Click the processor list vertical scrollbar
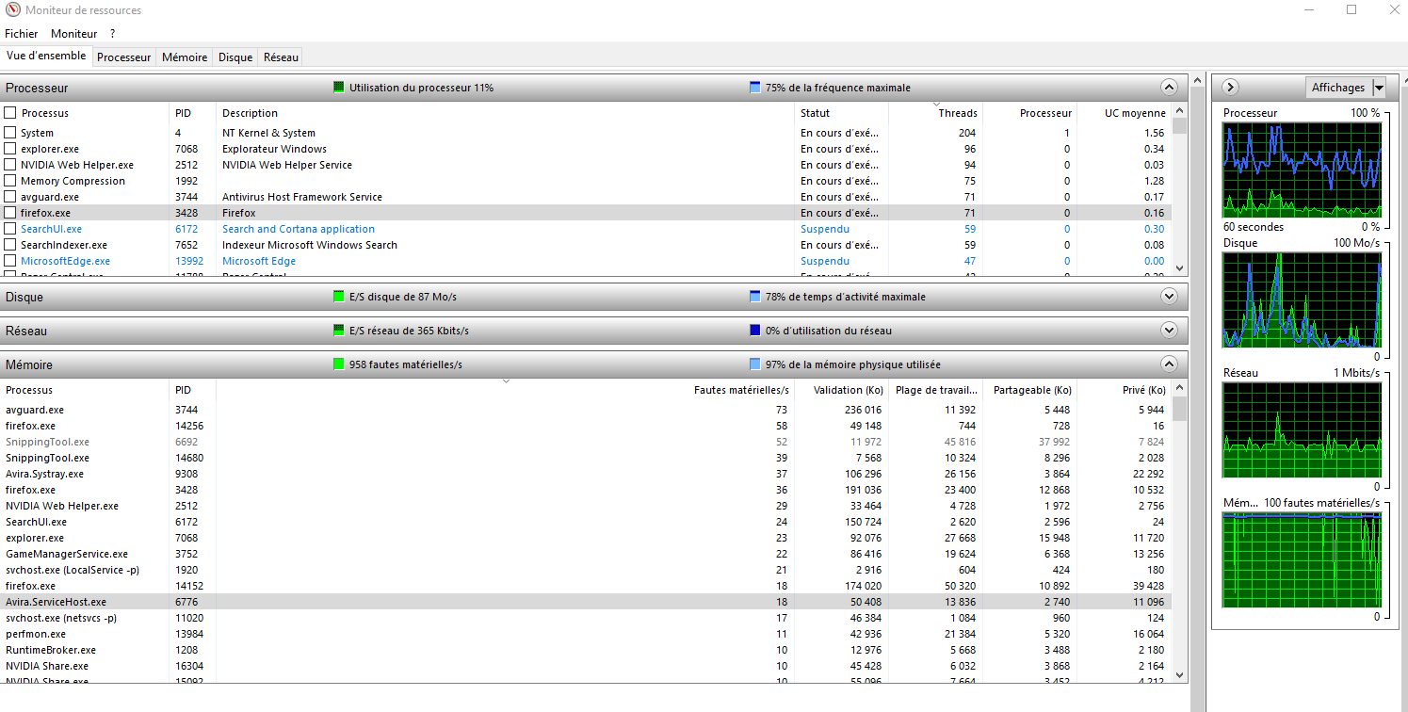This screenshot has height=712, width=1408. [x=1178, y=198]
